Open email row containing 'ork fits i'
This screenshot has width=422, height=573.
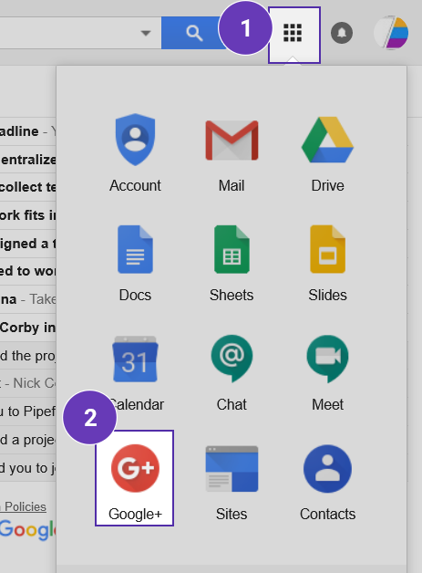click(27, 215)
